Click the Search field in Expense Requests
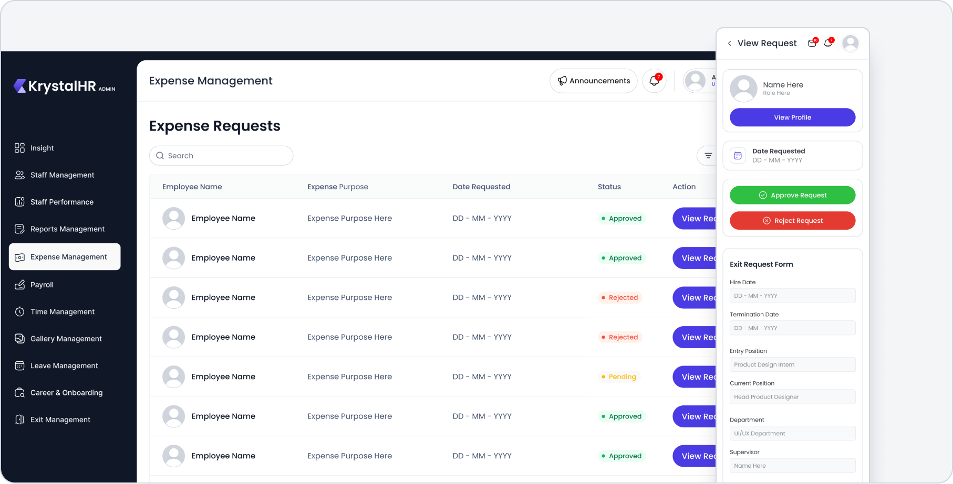953x484 pixels. point(221,156)
